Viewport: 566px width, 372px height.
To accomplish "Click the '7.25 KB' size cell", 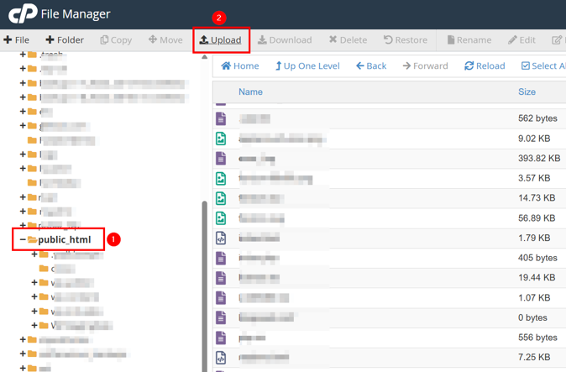I will (534, 358).
